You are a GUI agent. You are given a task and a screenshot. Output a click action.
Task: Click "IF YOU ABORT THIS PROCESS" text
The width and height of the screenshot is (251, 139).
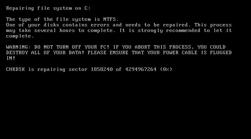pos(152,47)
